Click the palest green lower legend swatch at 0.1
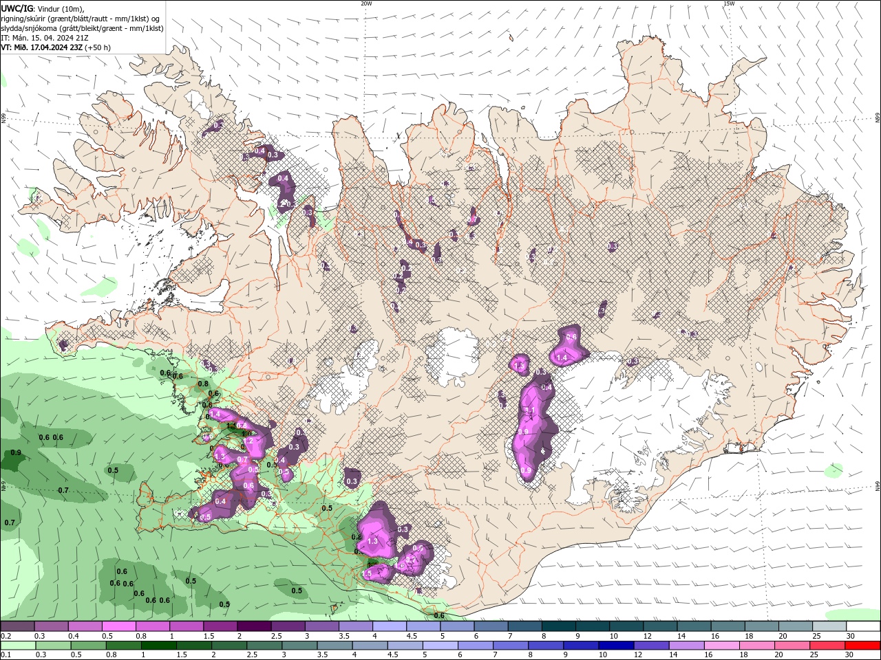881x660 pixels. point(18,646)
